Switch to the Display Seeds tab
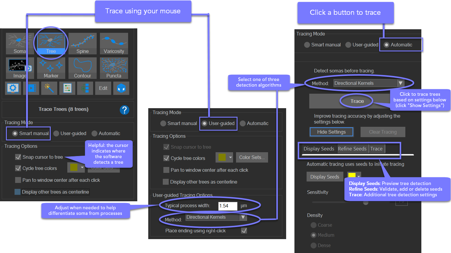The width and height of the screenshot is (451, 253). [319, 149]
